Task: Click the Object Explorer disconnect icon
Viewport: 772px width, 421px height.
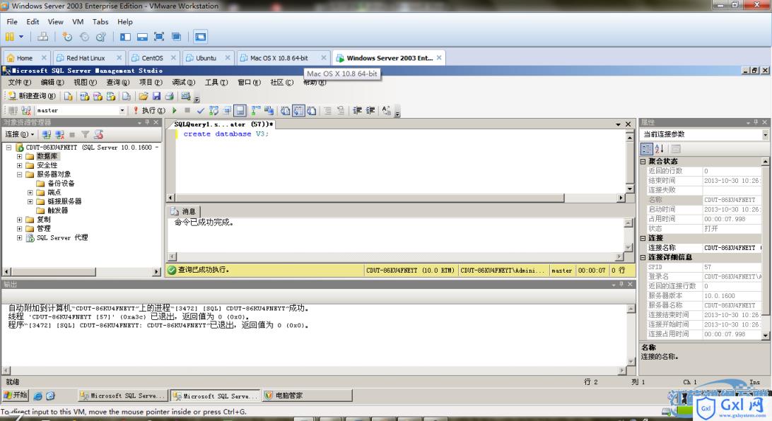Action: pyautogui.click(x=59, y=134)
